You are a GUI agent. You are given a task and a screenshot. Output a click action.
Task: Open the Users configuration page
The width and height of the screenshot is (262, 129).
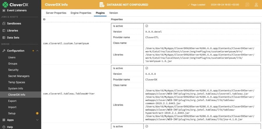[12, 57]
